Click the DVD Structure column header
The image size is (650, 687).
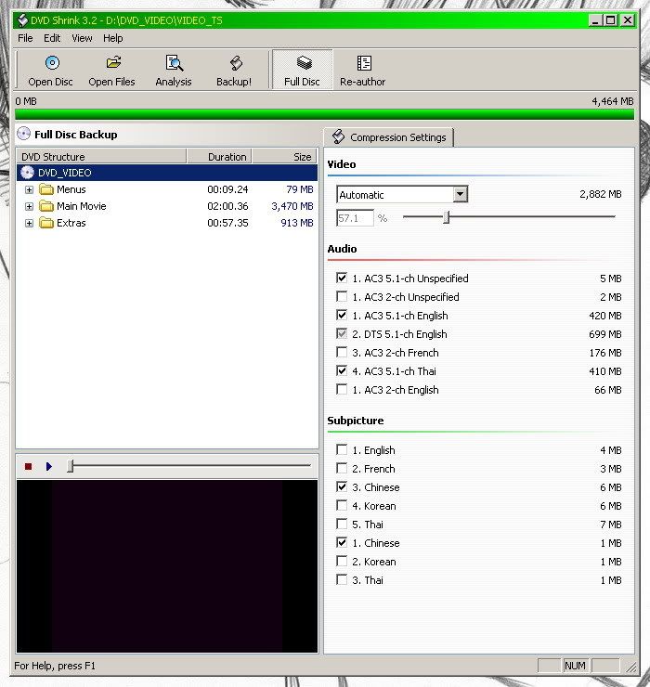tap(102, 157)
